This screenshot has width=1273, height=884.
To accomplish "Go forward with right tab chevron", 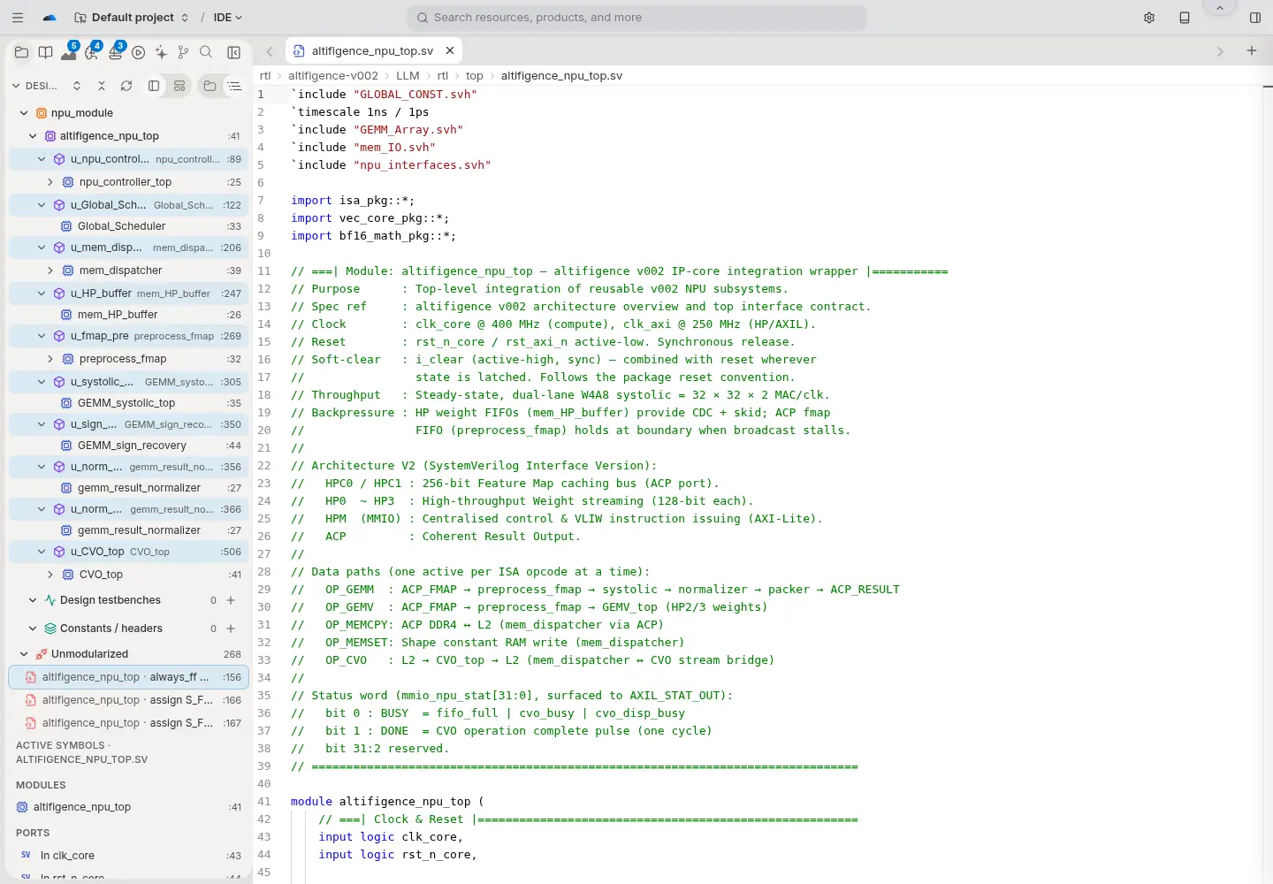I will pos(1220,51).
